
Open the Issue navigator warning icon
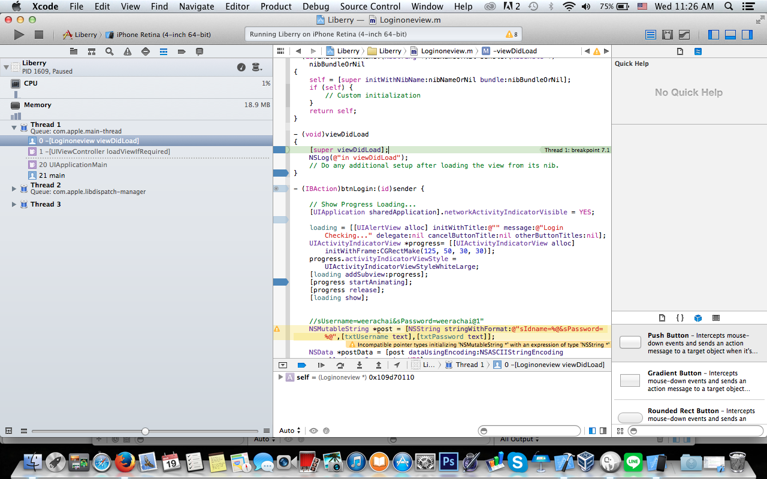tap(128, 51)
